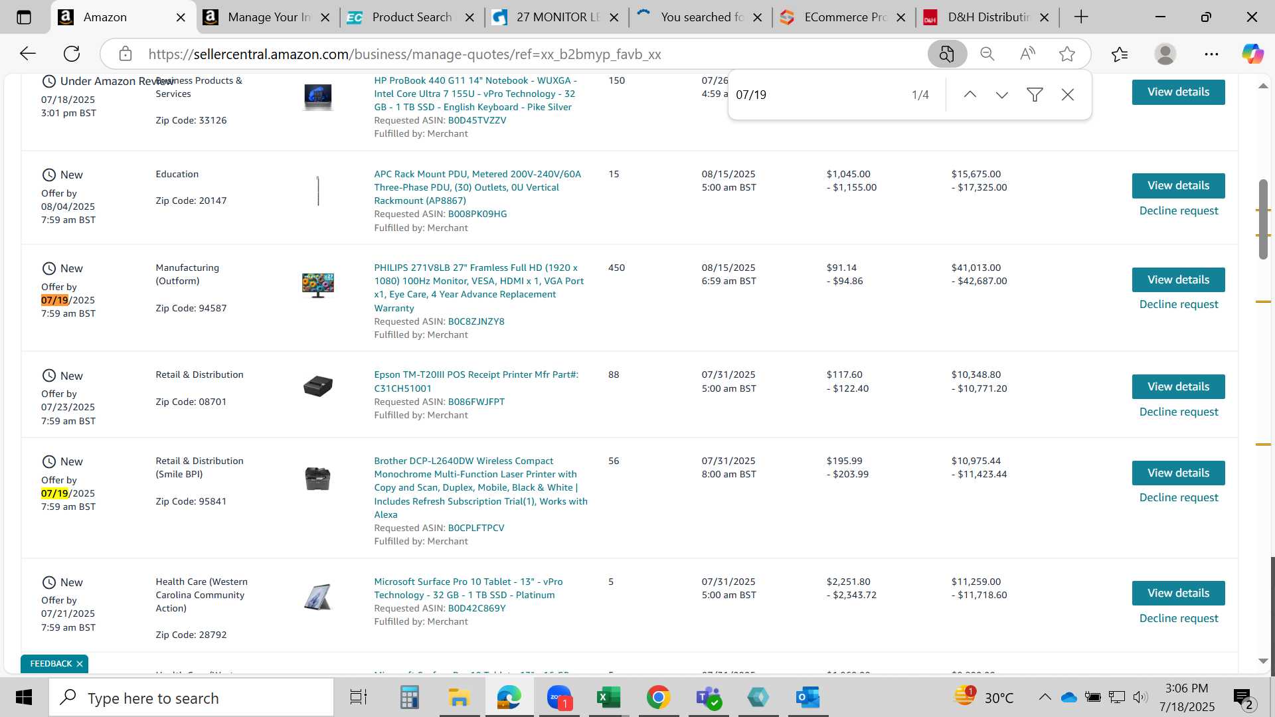View details for Epson TM-T20III printer
Viewport: 1275px width, 717px height.
(x=1178, y=387)
